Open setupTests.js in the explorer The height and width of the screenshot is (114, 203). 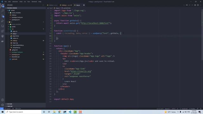point(16,47)
